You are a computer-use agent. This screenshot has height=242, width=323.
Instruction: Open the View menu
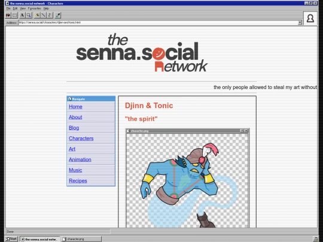pyautogui.click(x=23, y=8)
